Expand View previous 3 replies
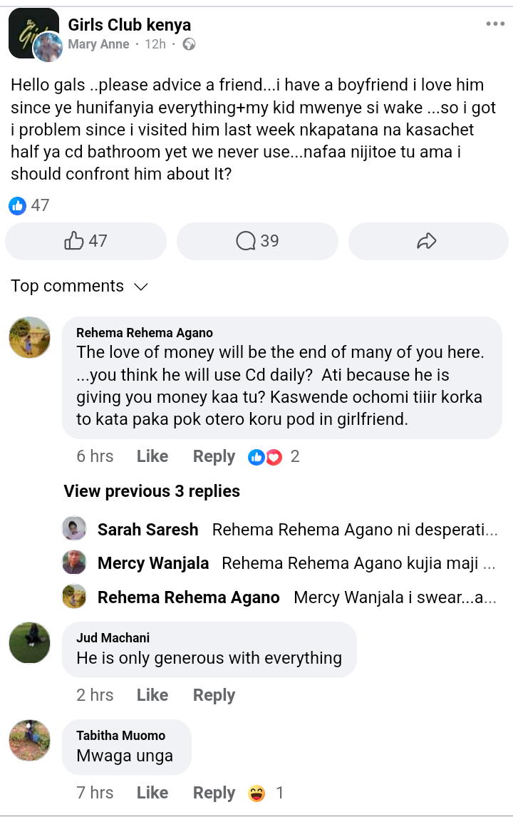The width and height of the screenshot is (513, 817). point(151,491)
